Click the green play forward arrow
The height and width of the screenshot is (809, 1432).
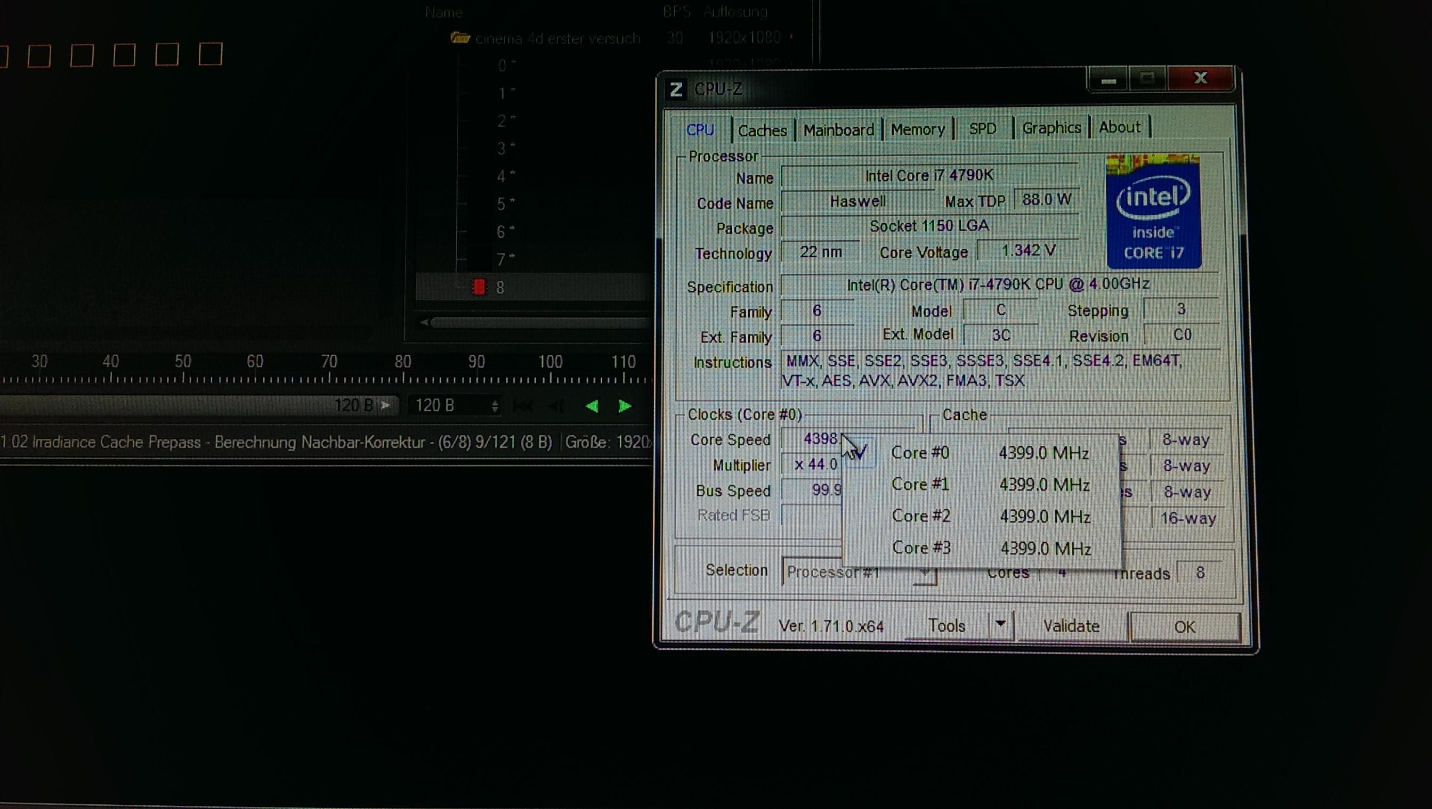(624, 406)
